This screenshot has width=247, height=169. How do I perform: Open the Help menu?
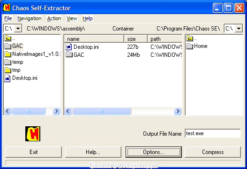(88, 18)
